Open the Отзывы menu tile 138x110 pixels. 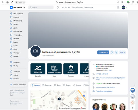click(84, 69)
